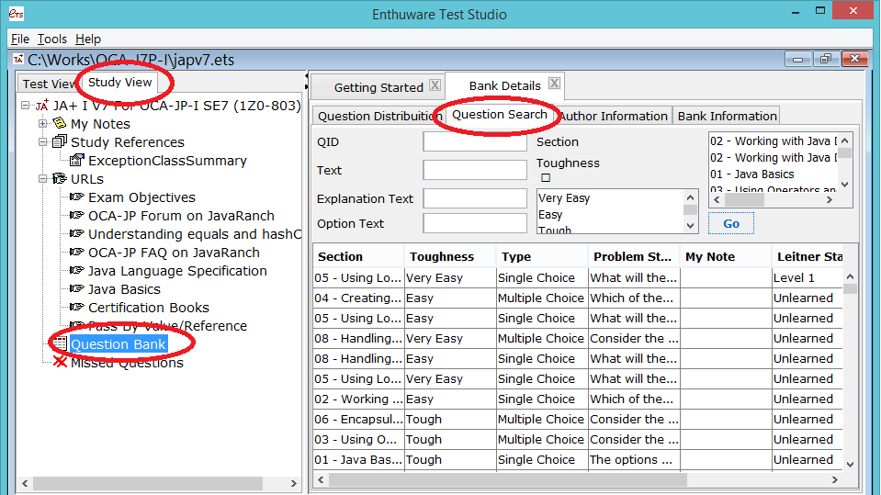Focus the Explanation Text input field
The height and width of the screenshot is (495, 881).
[475, 198]
